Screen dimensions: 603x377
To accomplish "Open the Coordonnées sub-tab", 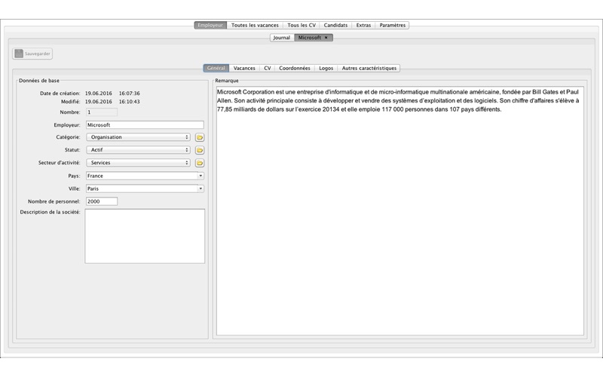I will point(295,68).
